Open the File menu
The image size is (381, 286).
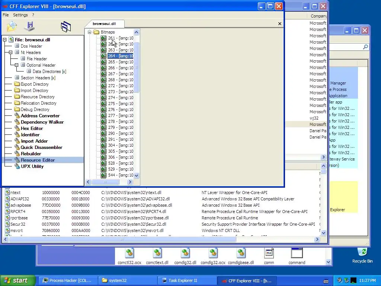pos(6,15)
